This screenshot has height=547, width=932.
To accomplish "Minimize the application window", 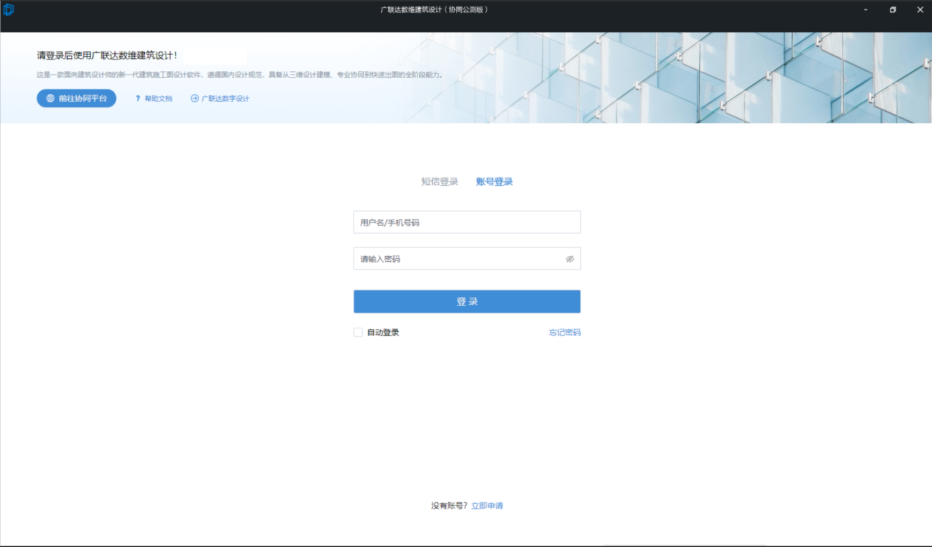I will coord(866,10).
